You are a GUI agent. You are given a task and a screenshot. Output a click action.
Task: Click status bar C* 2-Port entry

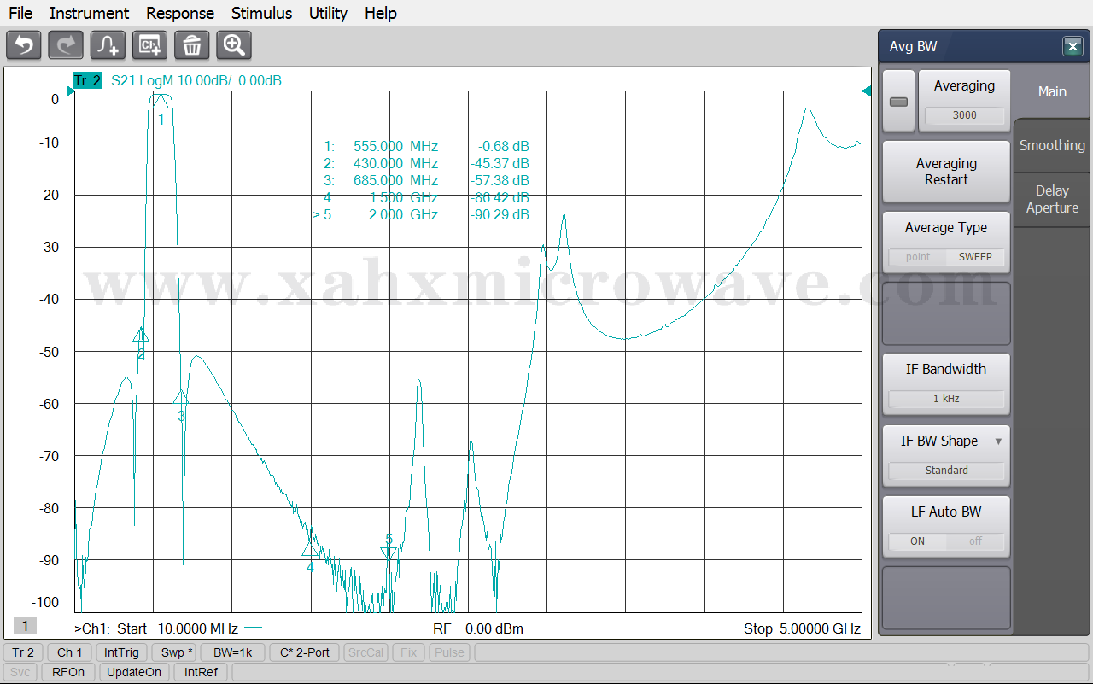(305, 652)
